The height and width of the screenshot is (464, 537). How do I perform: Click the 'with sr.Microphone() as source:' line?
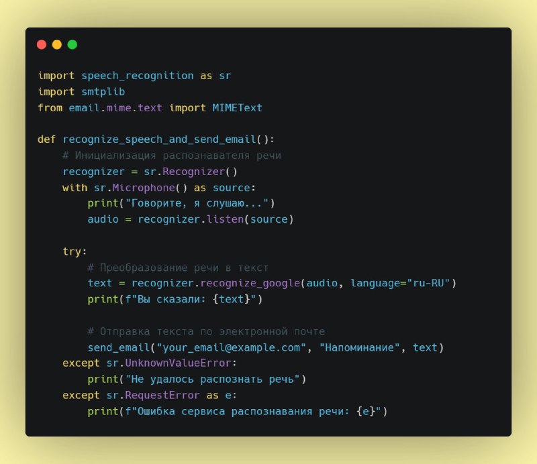click(x=159, y=188)
